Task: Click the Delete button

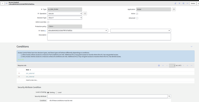Action: pos(193,3)
